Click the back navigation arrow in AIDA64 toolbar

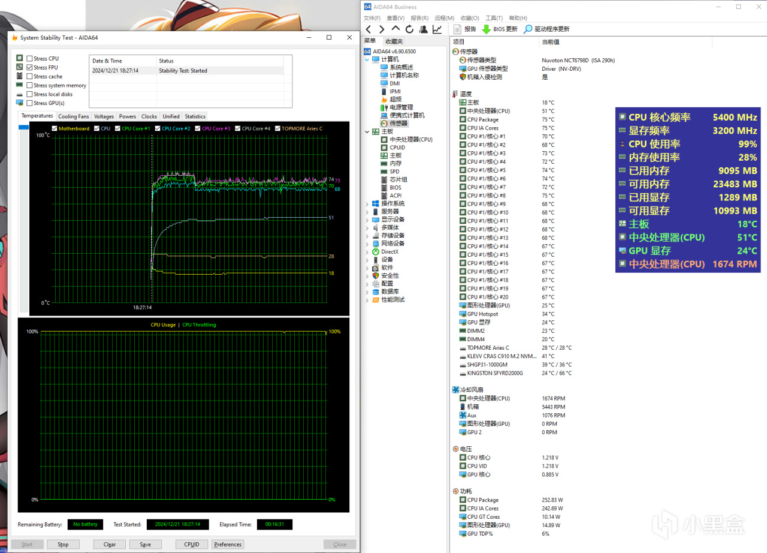click(x=368, y=29)
